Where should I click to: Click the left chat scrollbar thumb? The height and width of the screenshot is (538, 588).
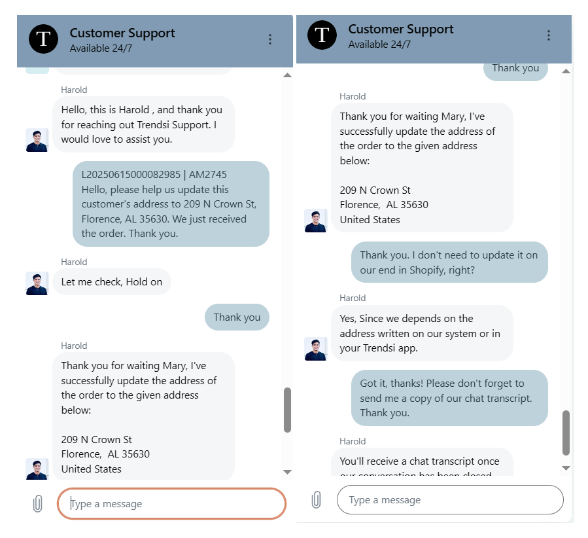(287, 410)
